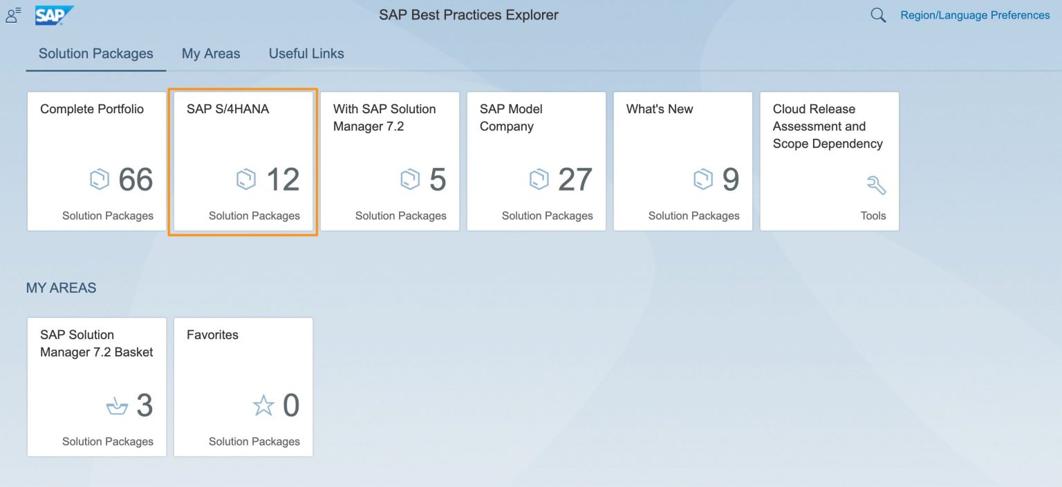
Task: Switch to the My Areas tab
Action: 210,53
